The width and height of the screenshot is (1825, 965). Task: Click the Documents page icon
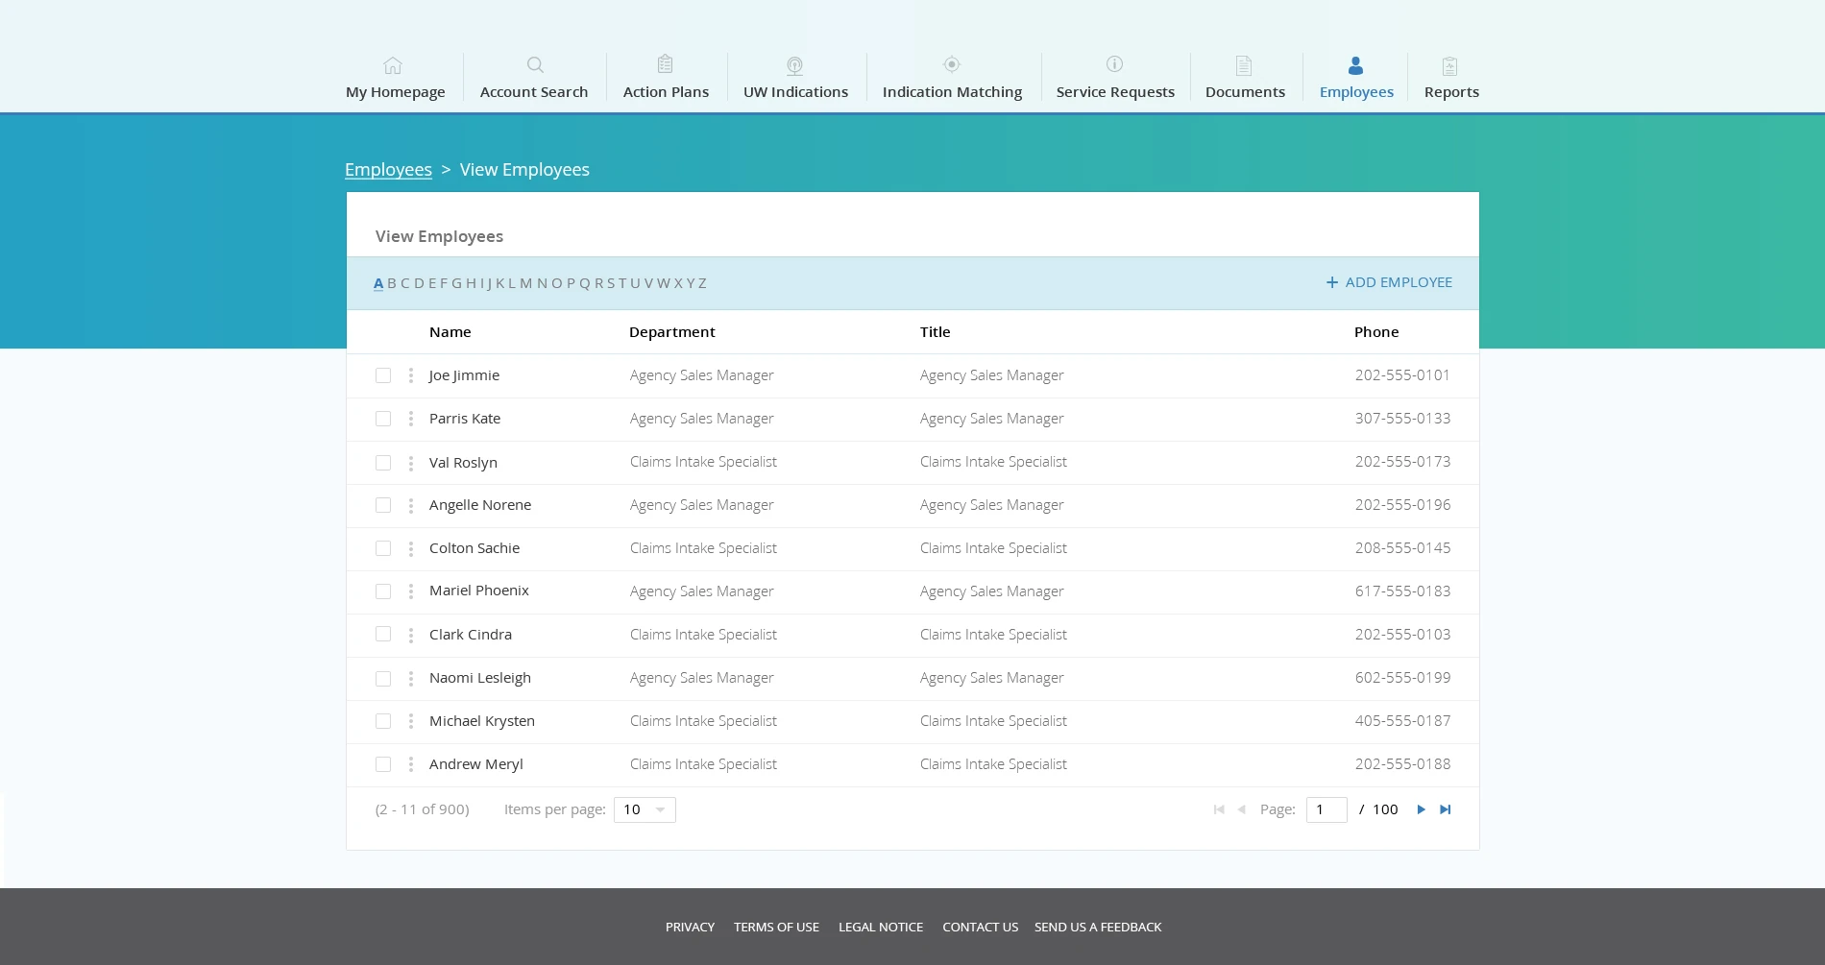(x=1244, y=65)
